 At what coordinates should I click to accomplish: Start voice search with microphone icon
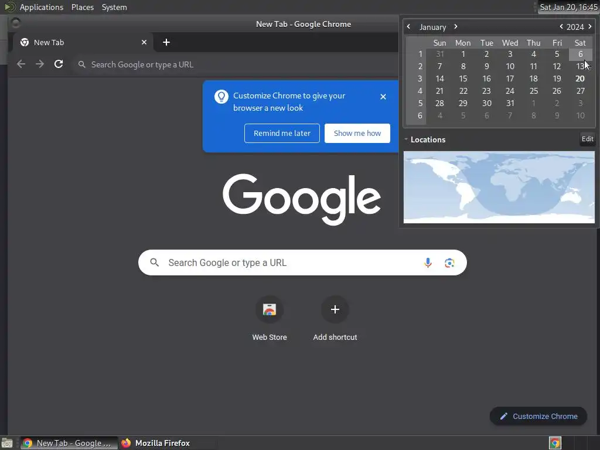coord(428,262)
